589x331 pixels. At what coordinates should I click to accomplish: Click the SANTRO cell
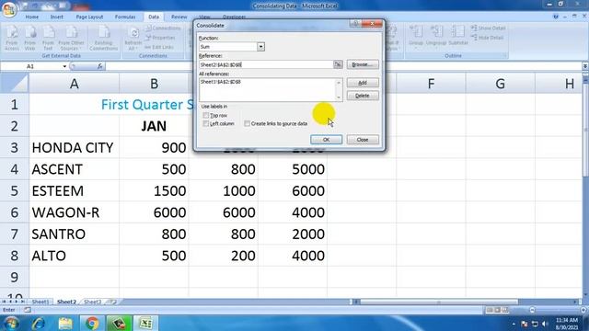pos(74,234)
